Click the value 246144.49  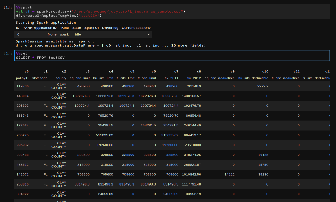tap(192, 126)
